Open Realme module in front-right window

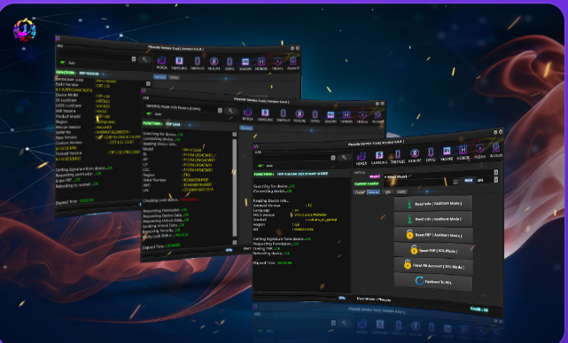415,155
